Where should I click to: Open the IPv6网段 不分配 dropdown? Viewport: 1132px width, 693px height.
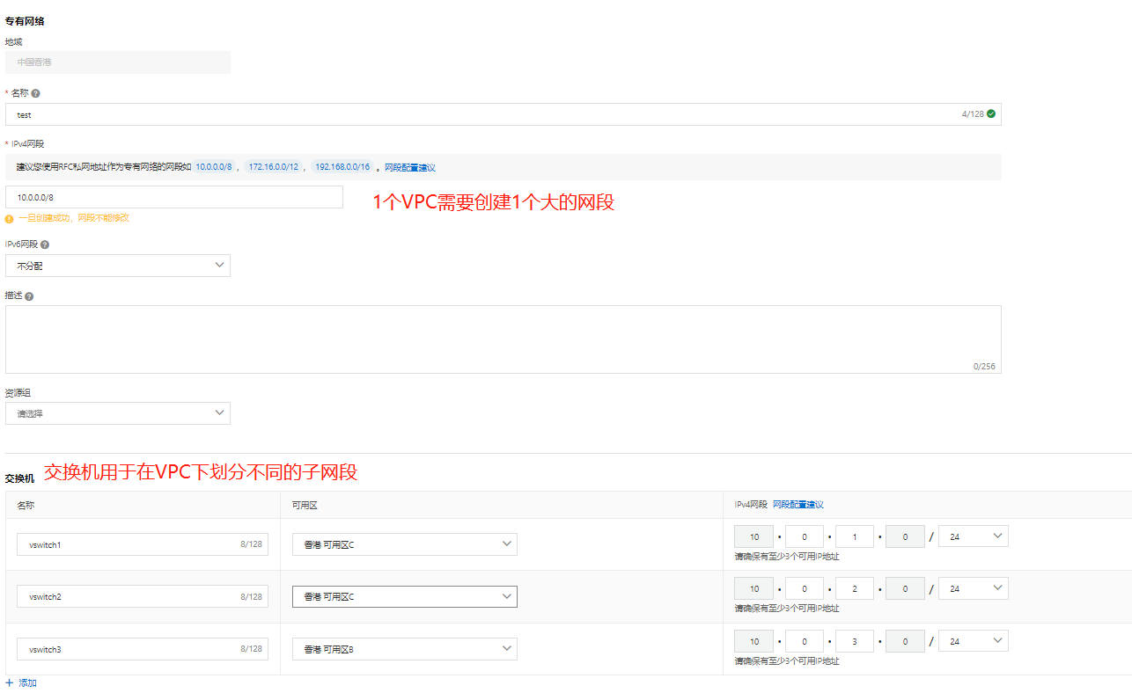click(x=118, y=266)
